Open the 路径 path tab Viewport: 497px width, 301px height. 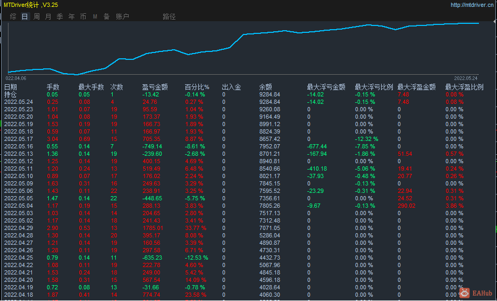click(169, 16)
